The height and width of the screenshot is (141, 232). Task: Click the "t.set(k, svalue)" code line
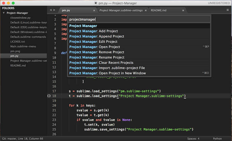tap(99, 125)
